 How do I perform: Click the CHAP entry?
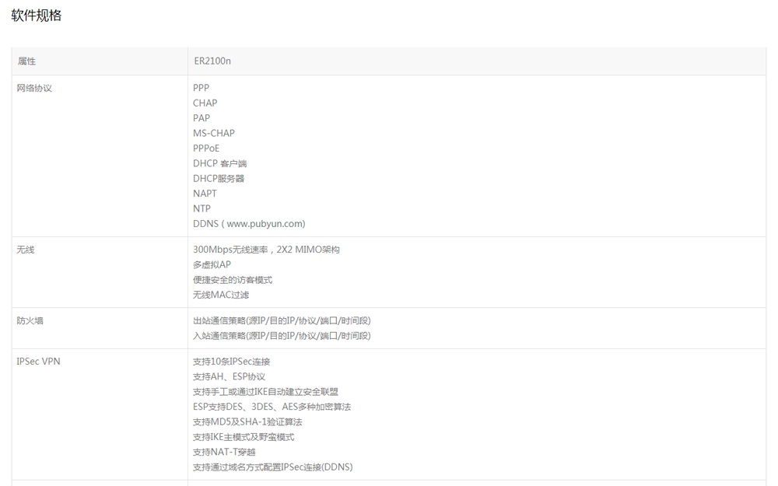click(205, 103)
